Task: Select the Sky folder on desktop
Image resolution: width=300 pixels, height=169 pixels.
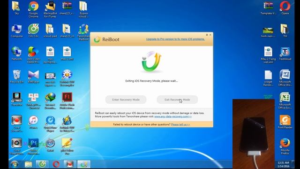Action: (17, 8)
